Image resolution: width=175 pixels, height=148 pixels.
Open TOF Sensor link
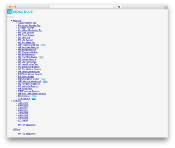pos(24,99)
